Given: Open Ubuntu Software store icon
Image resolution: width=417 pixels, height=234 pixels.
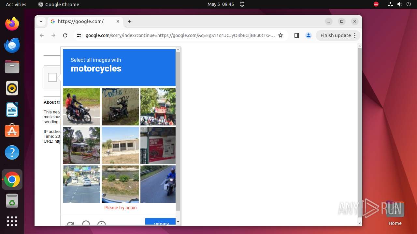Looking at the screenshot, I should [x=12, y=131].
